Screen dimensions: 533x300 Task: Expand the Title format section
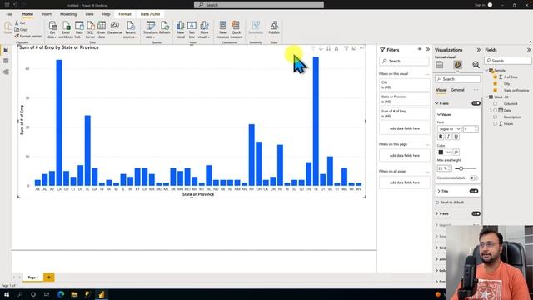click(439, 191)
